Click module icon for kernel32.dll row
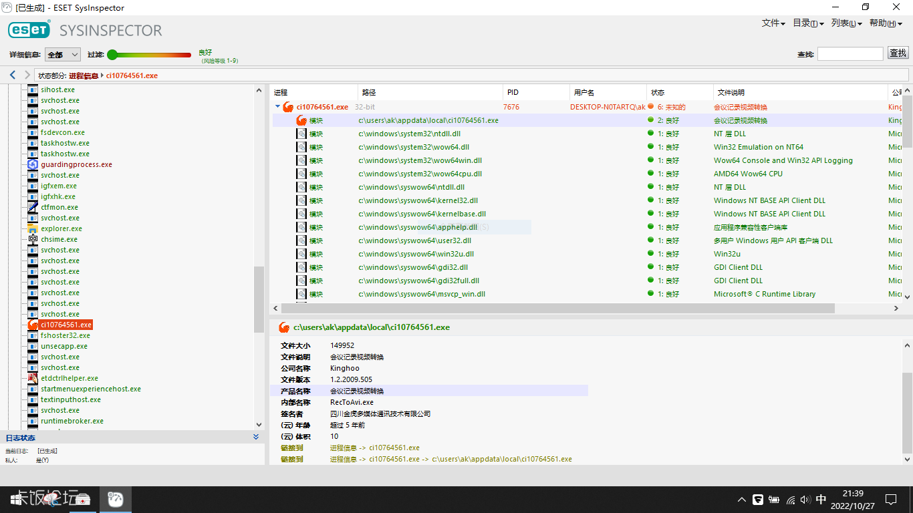This screenshot has width=913, height=513. [x=301, y=200]
